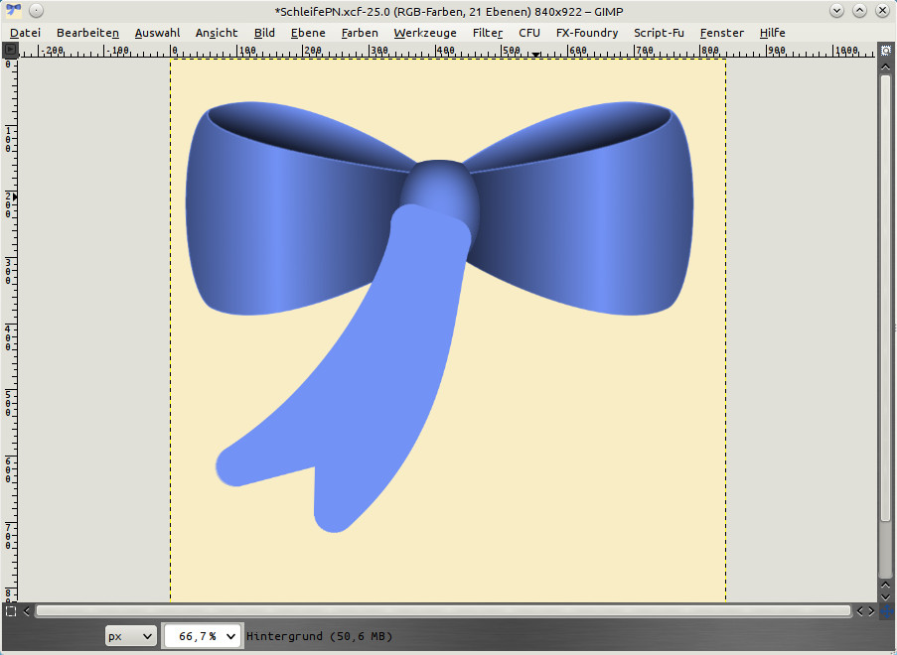Open the image menu triangle button beside the ruler

pos(11,50)
